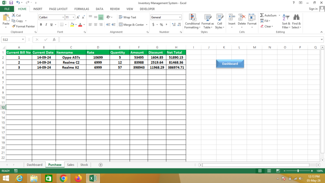325x183 pixels.
Task: Select the cell containing Oppo A57s
Action: tap(71, 58)
